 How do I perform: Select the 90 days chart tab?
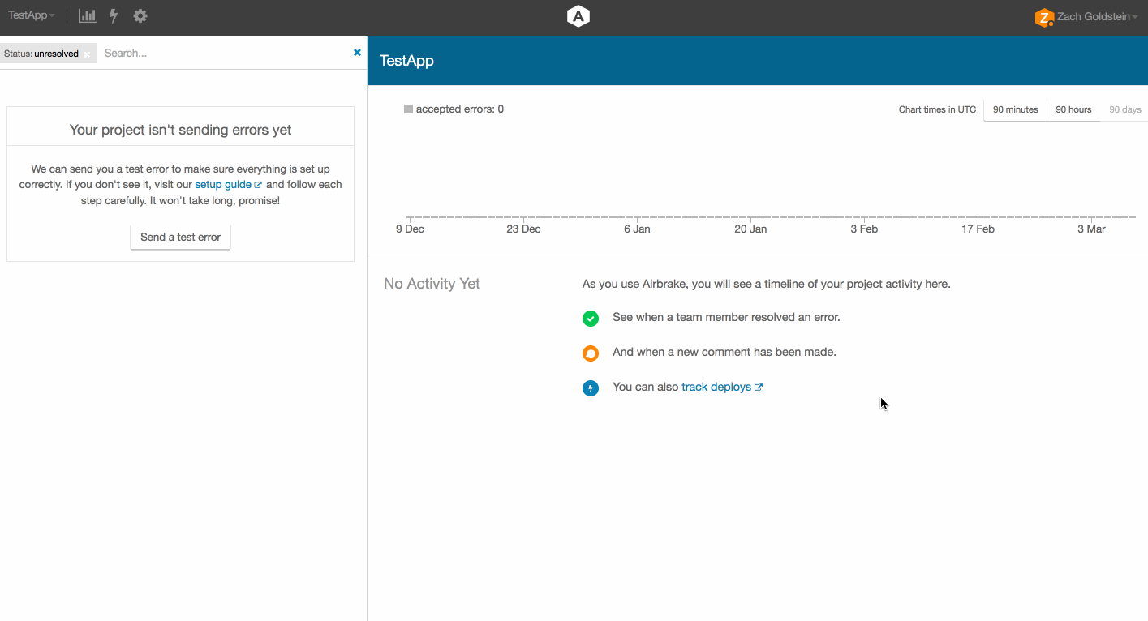[1124, 109]
